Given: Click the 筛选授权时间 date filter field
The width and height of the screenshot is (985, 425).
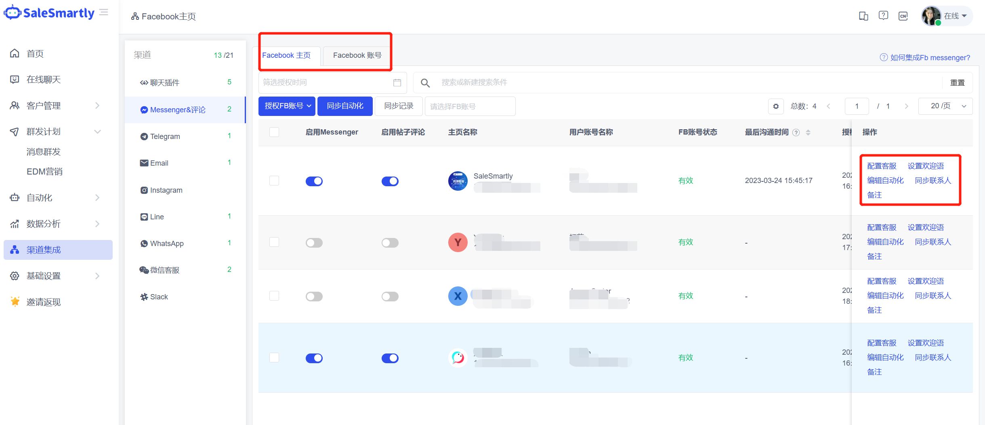Looking at the screenshot, I should (x=332, y=82).
